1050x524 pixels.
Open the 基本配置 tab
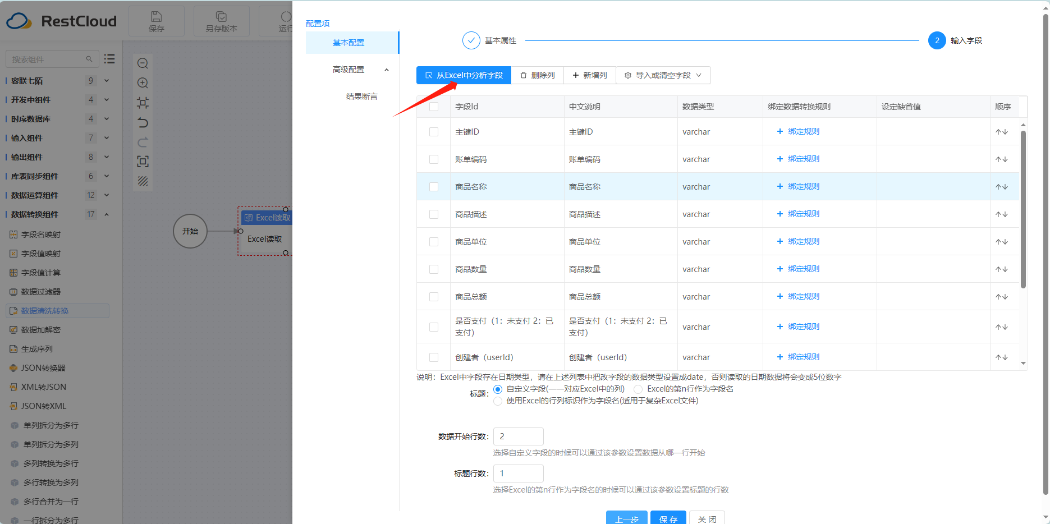(x=352, y=43)
